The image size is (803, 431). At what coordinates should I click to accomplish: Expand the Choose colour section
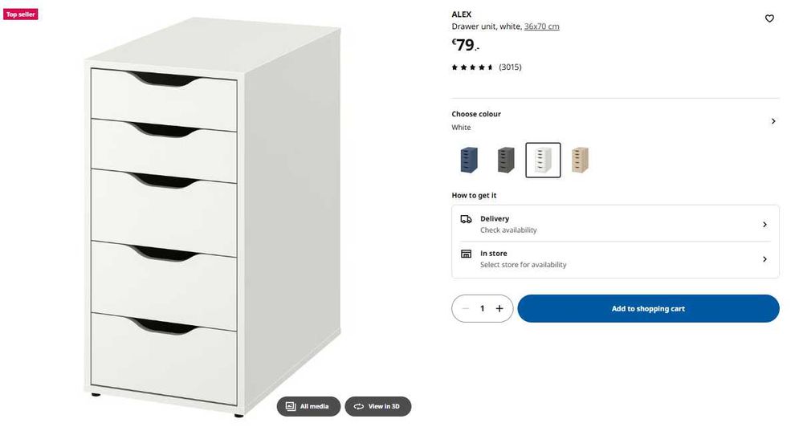tap(773, 121)
